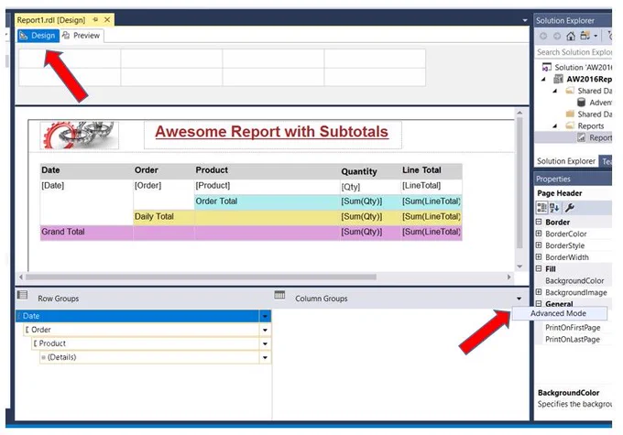This screenshot has height=435, width=623.
Task: Click the Home icon in Solution Explorer
Action: click(571, 36)
